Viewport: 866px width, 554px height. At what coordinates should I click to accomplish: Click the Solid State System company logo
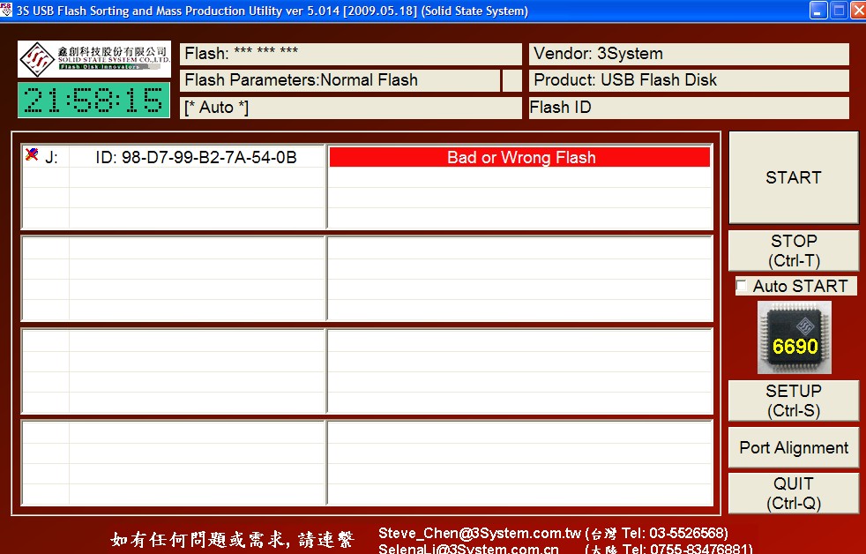93,59
